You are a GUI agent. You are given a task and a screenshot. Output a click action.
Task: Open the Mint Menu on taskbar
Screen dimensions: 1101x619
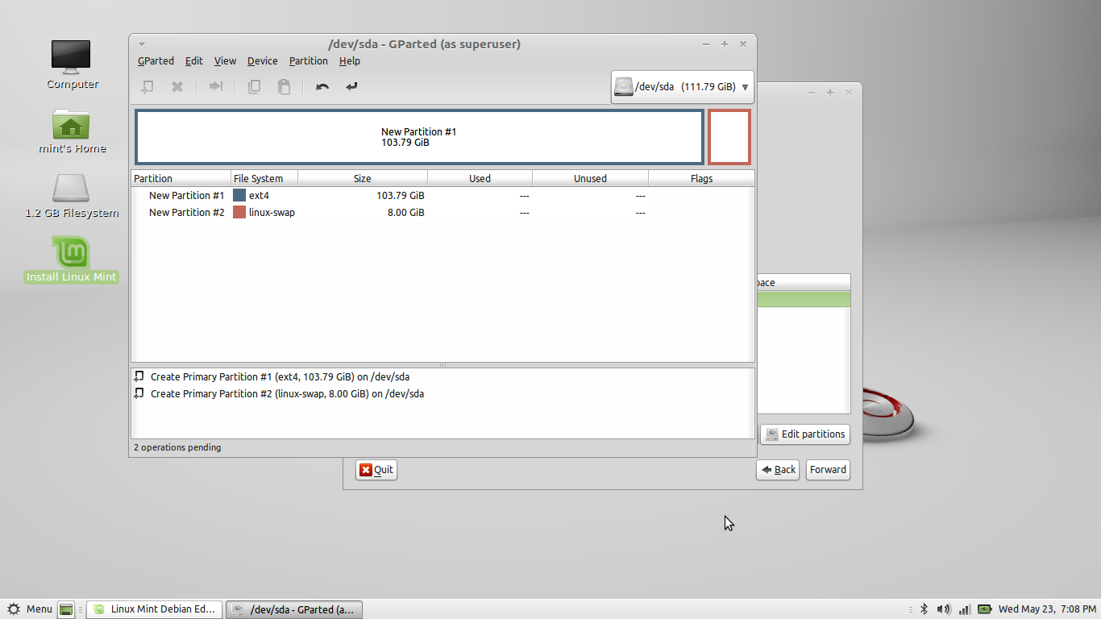click(x=29, y=609)
